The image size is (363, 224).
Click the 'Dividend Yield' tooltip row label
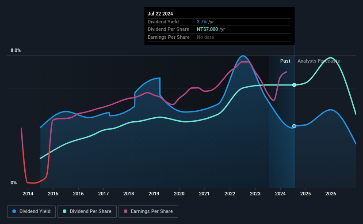(163, 22)
